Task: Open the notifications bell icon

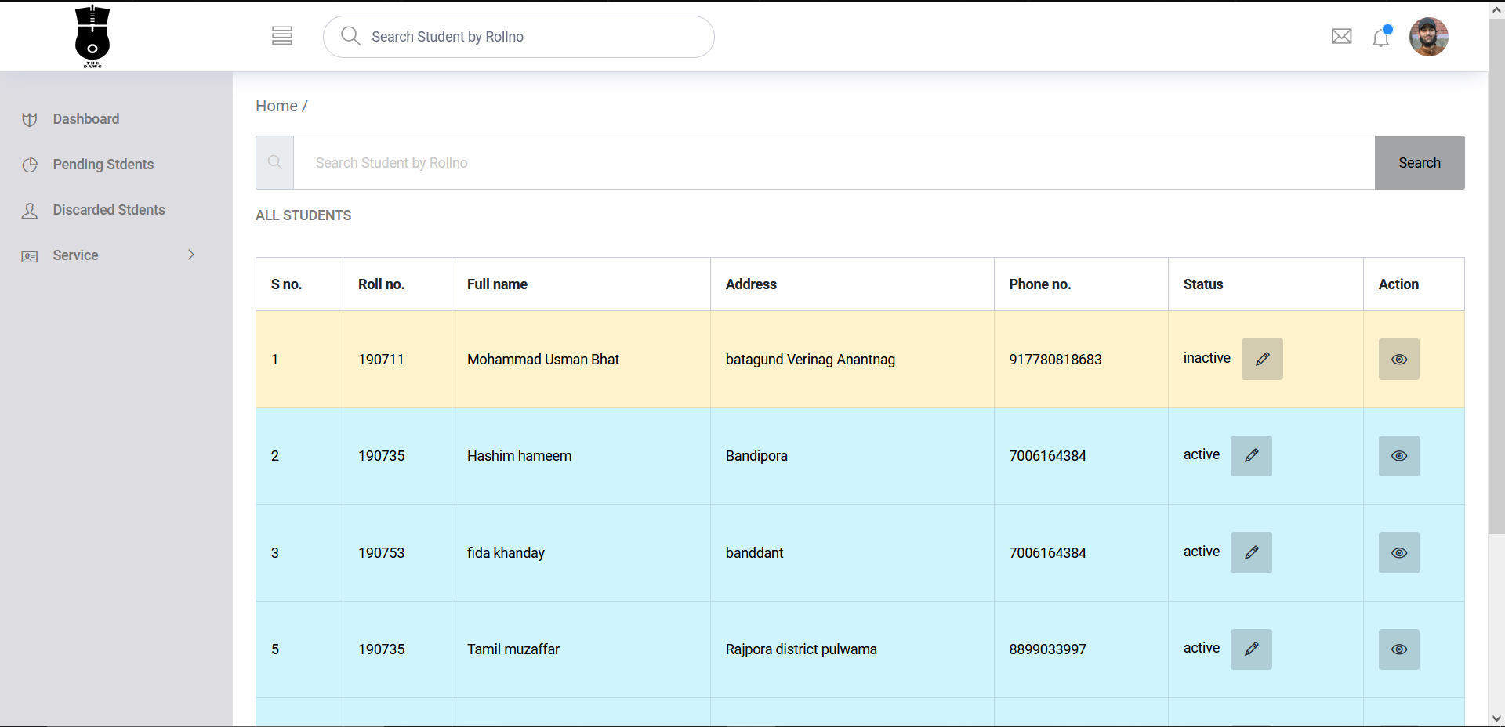Action: 1381,37
